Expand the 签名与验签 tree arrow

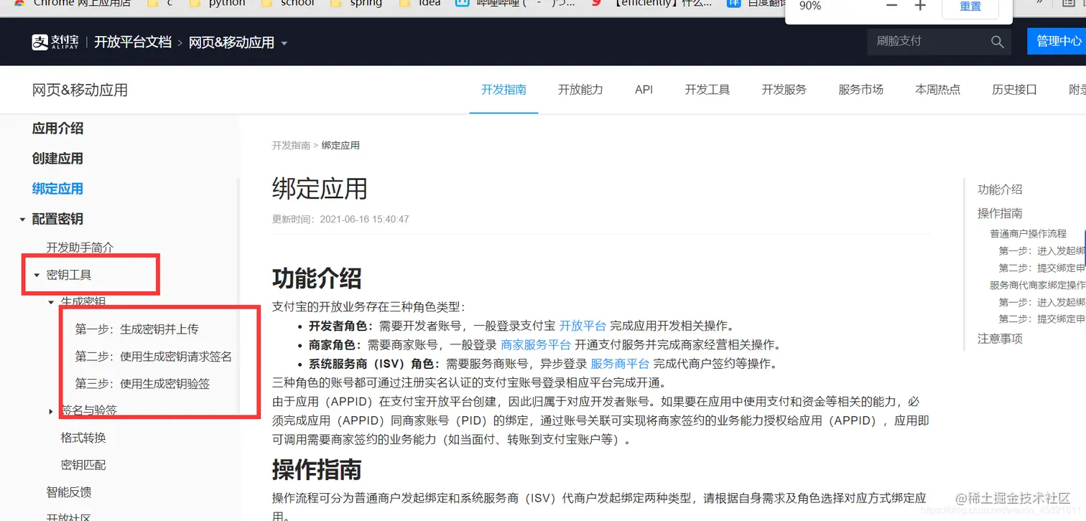point(51,411)
